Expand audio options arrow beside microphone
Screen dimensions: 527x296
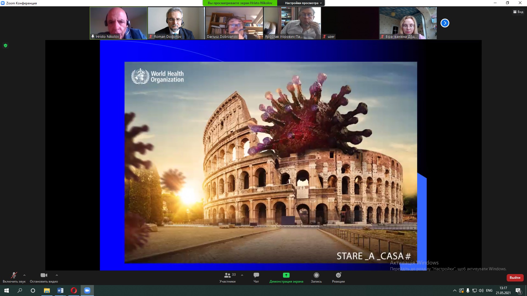[x=24, y=275]
